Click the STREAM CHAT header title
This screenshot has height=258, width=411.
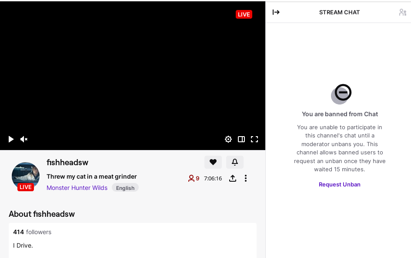coord(339,12)
